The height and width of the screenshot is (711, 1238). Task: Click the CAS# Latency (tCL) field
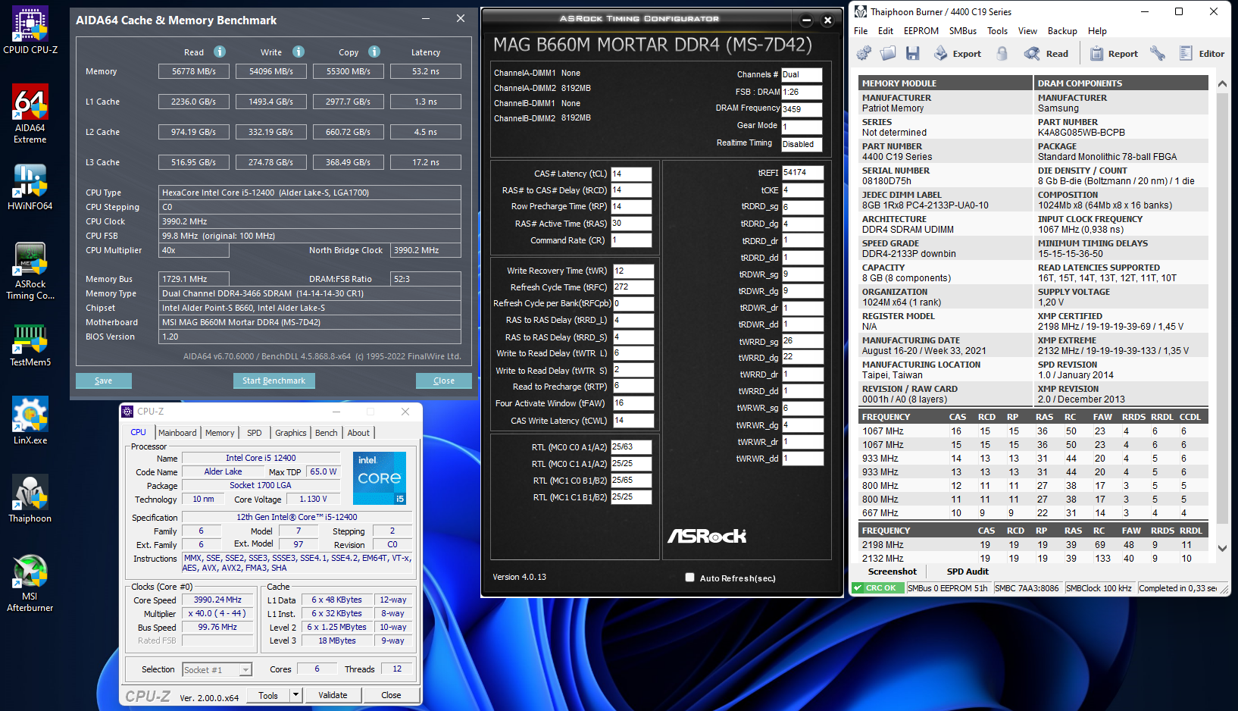[631, 174]
